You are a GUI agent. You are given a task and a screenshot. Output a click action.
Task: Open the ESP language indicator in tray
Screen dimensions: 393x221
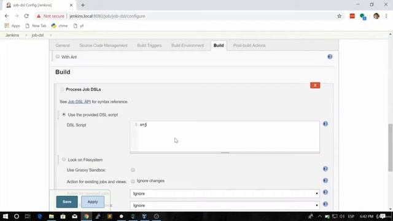(x=351, y=216)
